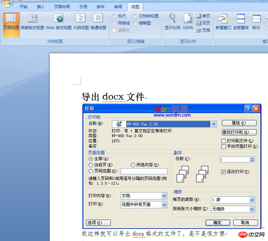The image size is (268, 241).
Task: Click the 确定 button in print dialog
Action: [x=218, y=223]
